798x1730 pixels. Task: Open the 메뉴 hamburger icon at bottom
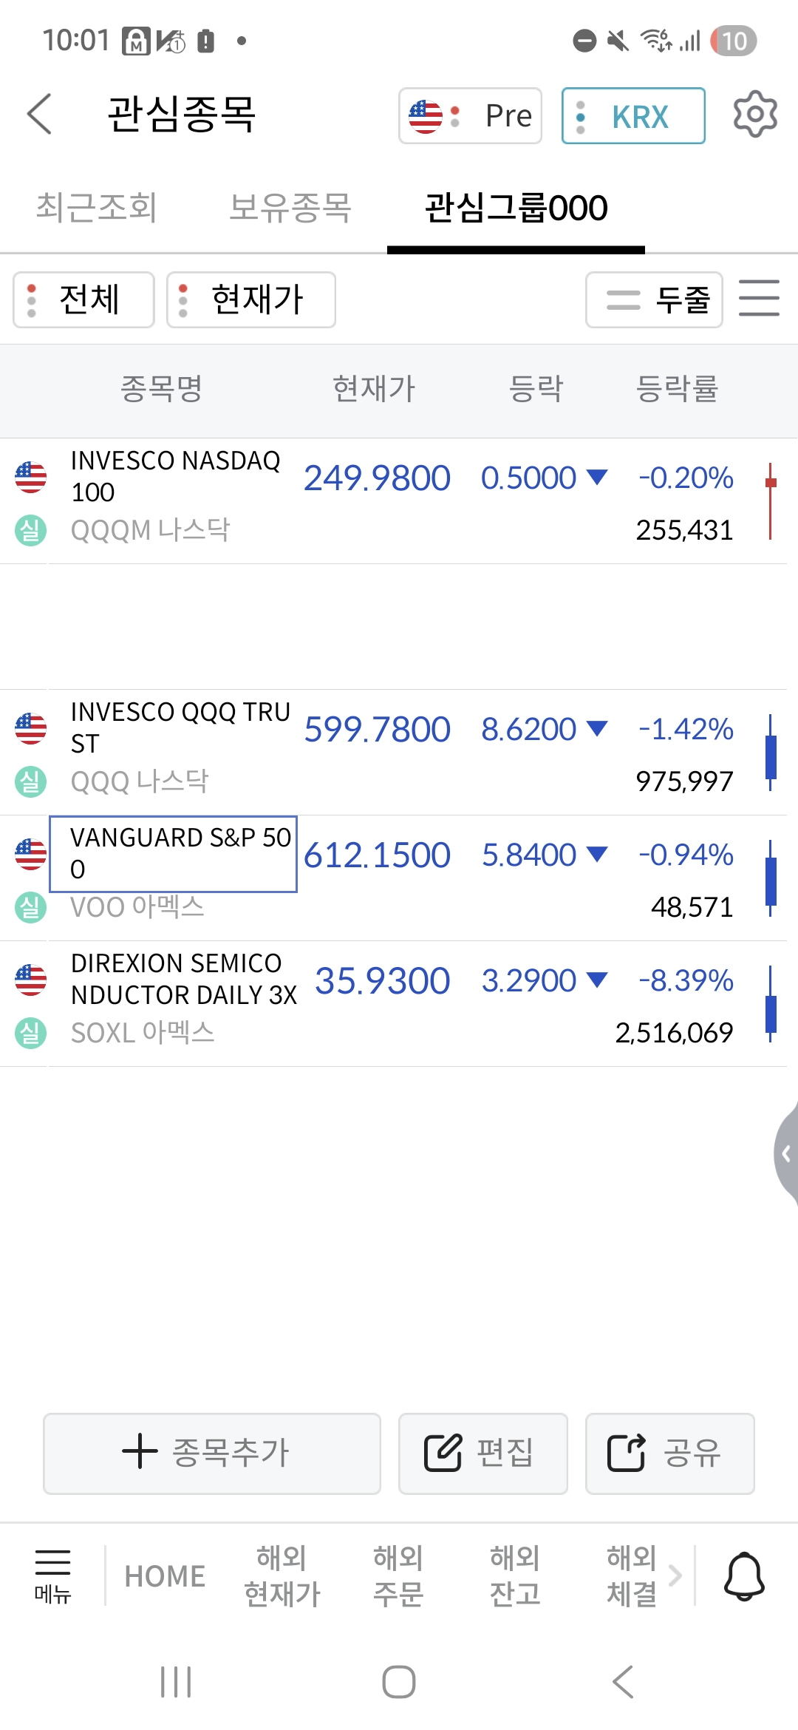pos(52,1575)
